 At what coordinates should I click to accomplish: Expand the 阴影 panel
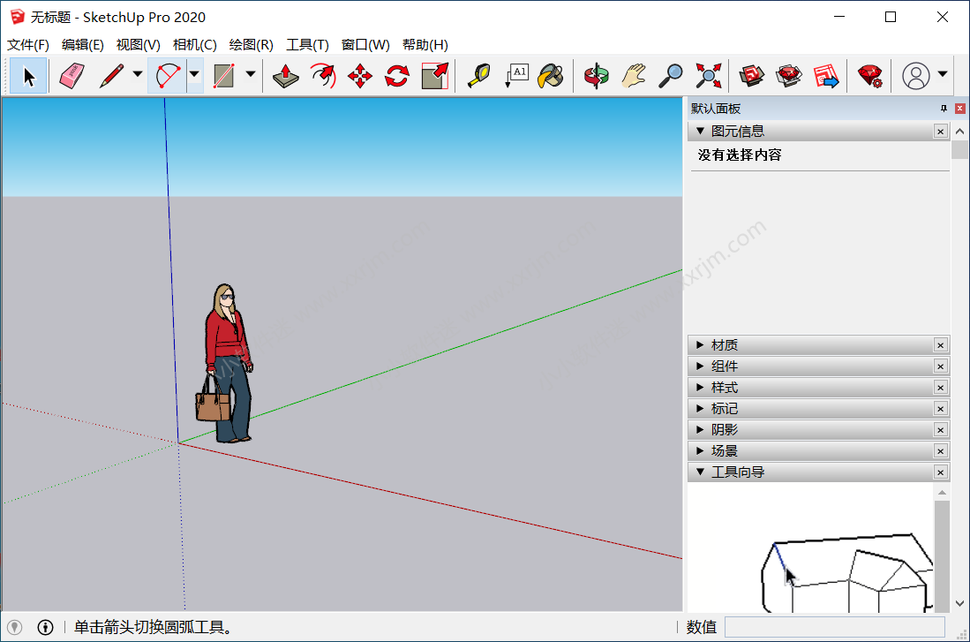[700, 430]
